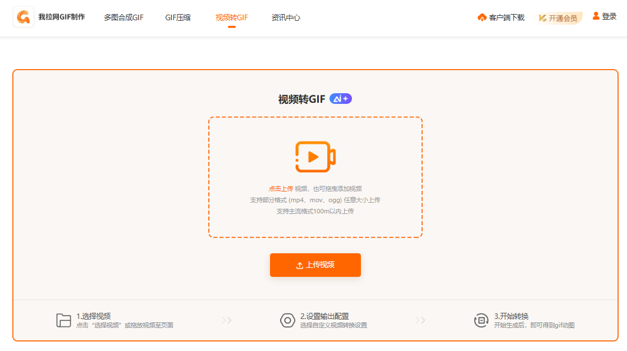The image size is (627, 351).
Task: Open the 多图合成GIF tab
Action: (123, 17)
